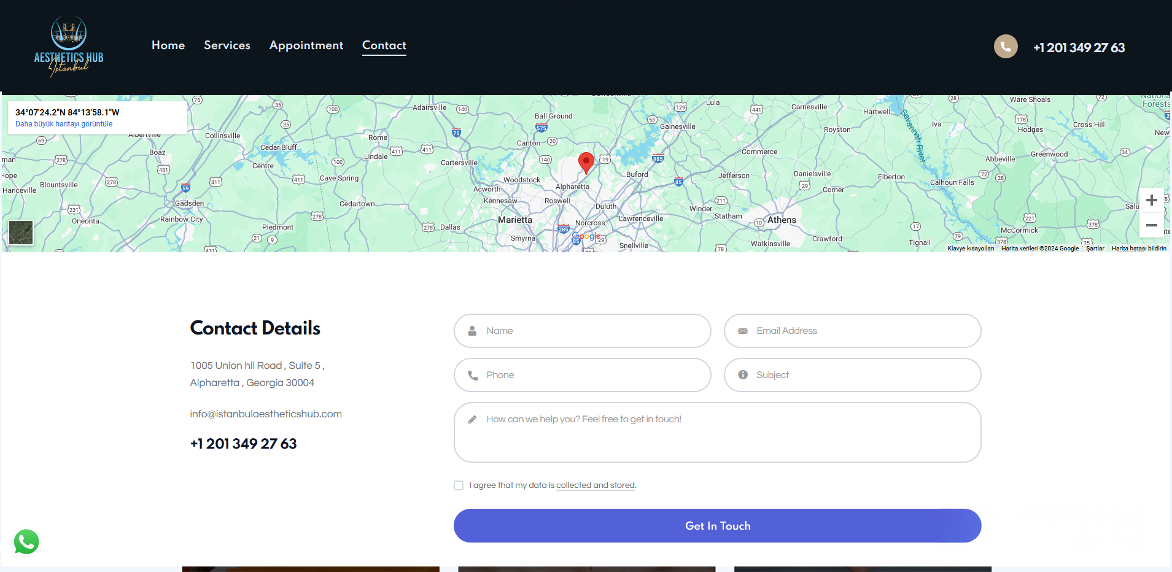Image resolution: width=1172 pixels, height=572 pixels.
Task: Open 'Klavye kısayolları' on map footer
Action: click(x=970, y=249)
